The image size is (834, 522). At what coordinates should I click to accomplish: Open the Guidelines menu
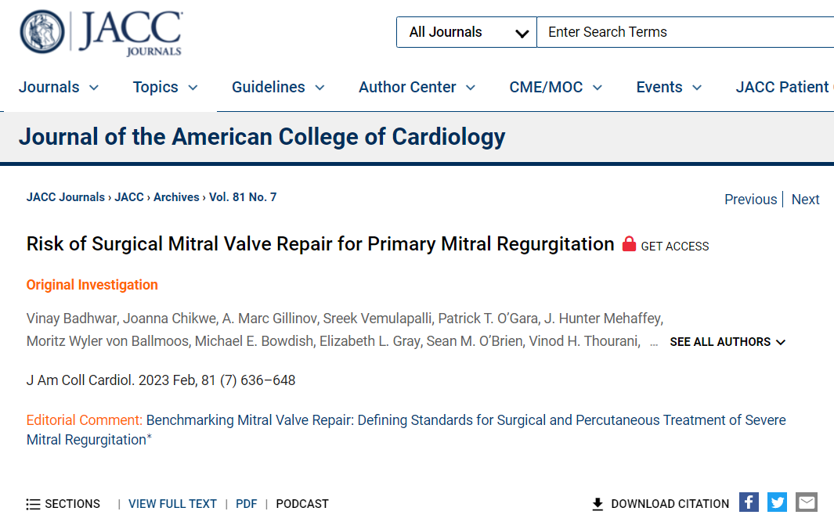[278, 87]
